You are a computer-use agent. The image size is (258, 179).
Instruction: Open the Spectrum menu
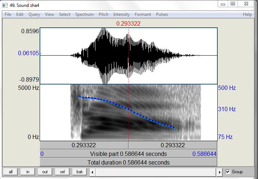(84, 14)
